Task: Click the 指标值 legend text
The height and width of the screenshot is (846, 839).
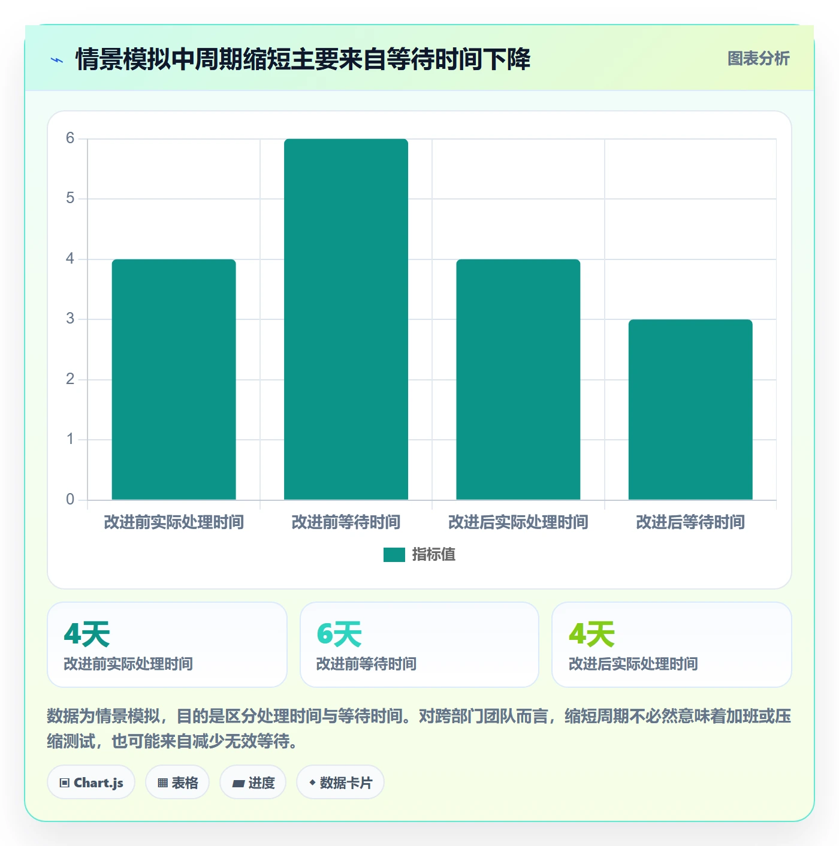Action: point(434,555)
